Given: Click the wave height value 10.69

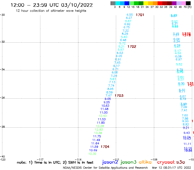Looking at the screenshot, I should pos(93,150).
